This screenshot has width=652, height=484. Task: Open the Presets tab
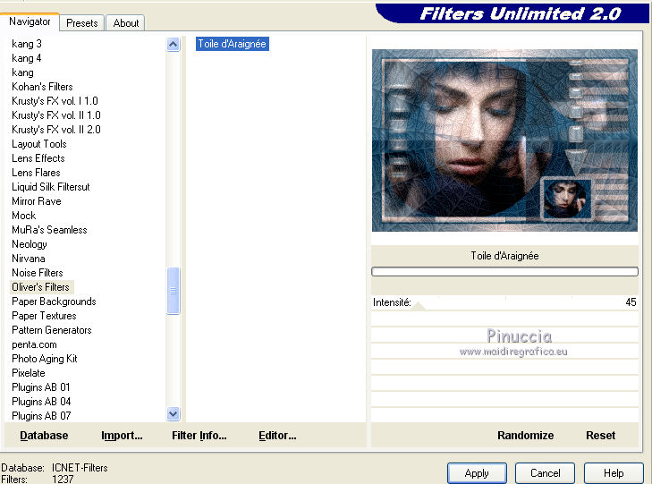(82, 23)
